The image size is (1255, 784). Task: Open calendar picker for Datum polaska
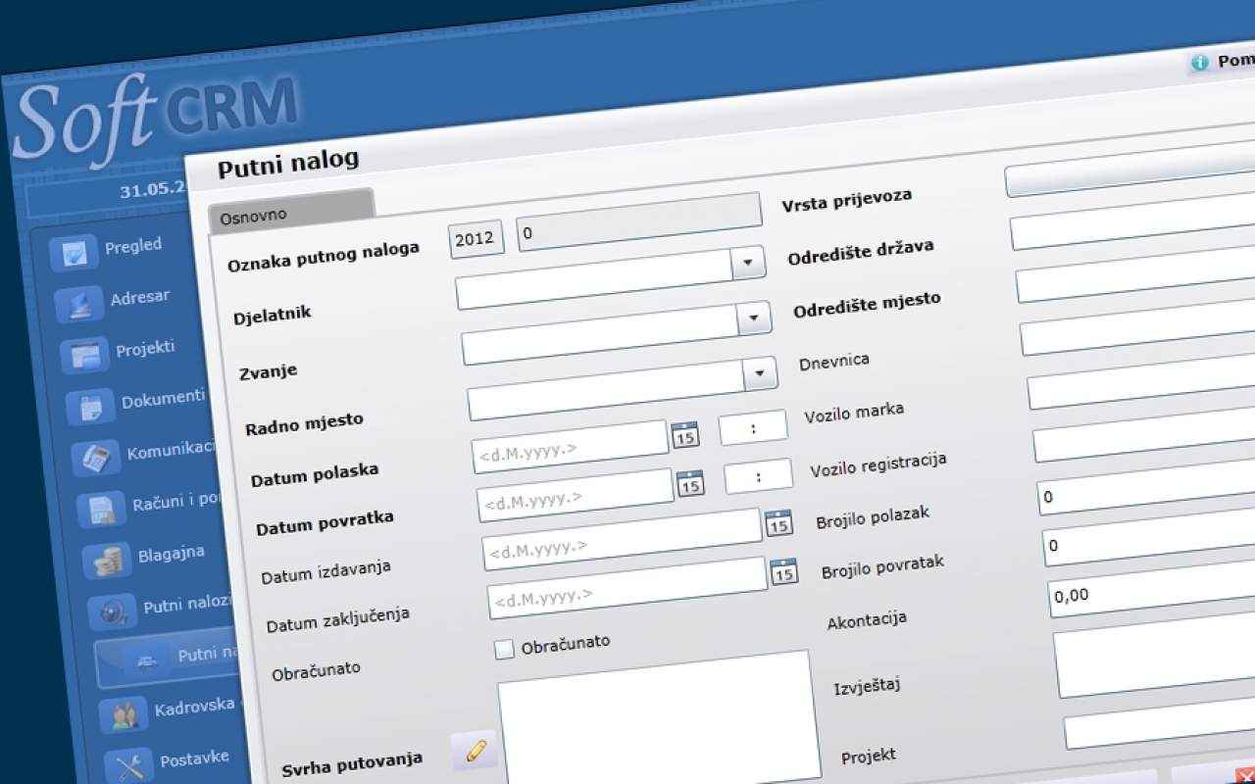point(684,434)
